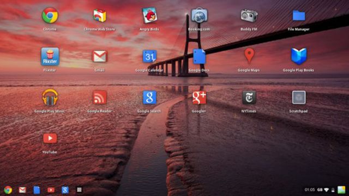Screen dimensions: 349x196
Task: Open Google Docs from the app grid
Action: tap(199, 57)
